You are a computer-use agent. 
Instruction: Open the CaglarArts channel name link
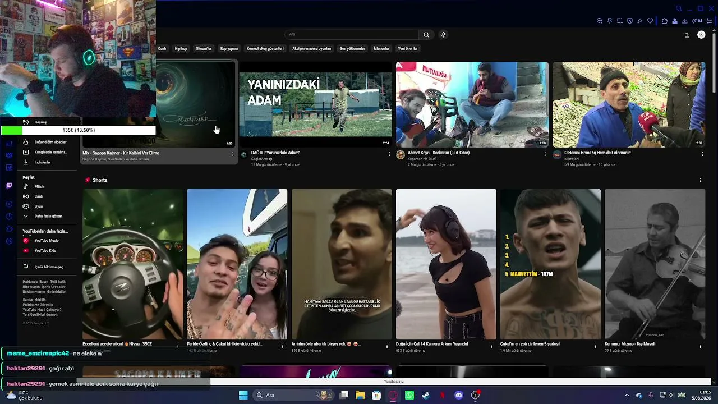[259, 159]
